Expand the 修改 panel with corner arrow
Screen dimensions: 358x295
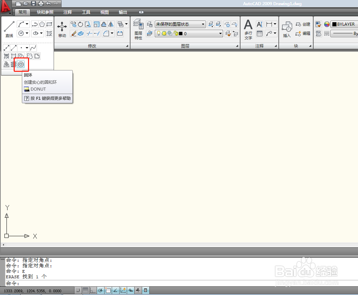pyautogui.click(x=127, y=46)
